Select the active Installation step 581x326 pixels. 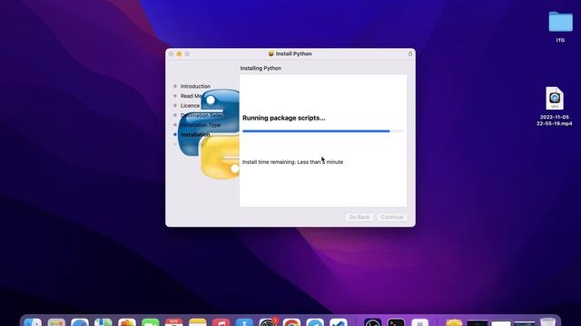click(x=195, y=135)
